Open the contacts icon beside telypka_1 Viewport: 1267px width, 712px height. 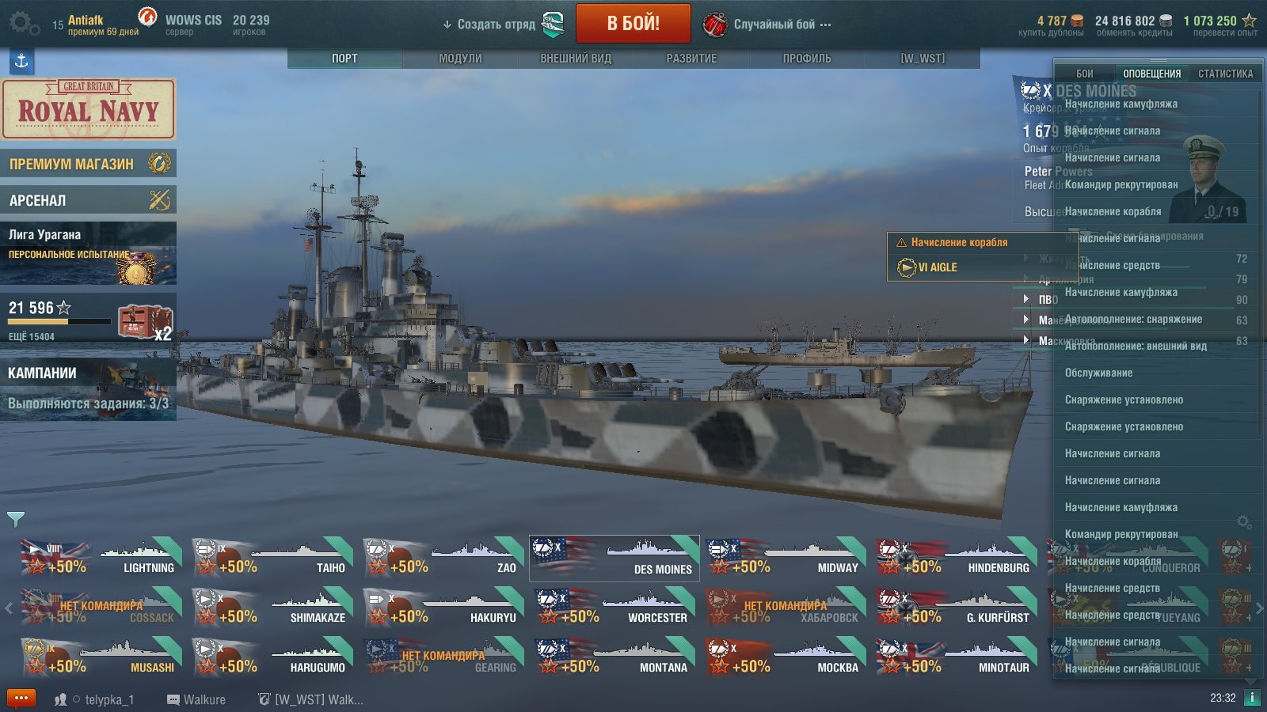[x=60, y=699]
